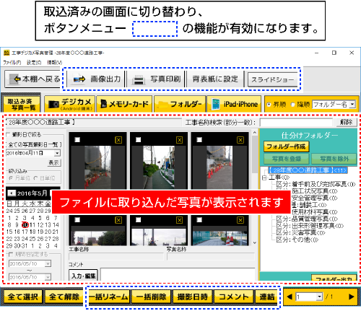Screen dimensions: 361x311
Task: Open the path photo thumbnail in top row
Action: (x=159, y=167)
